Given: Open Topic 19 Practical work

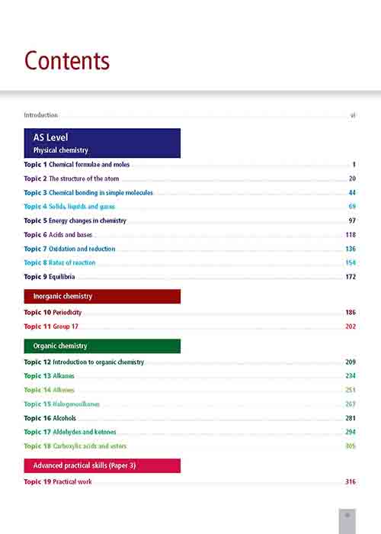Looking at the screenshot, I should [190, 481].
